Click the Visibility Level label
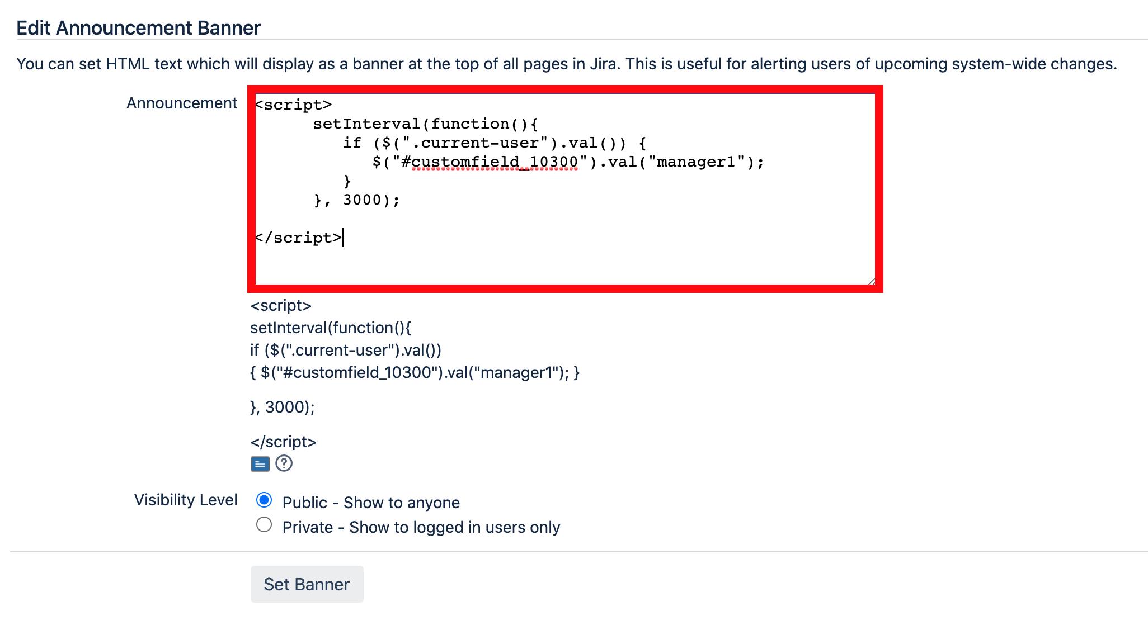This screenshot has width=1148, height=644. click(x=186, y=500)
